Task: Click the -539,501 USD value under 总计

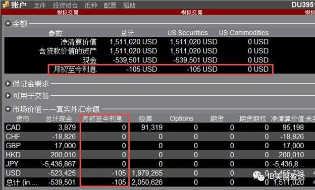Action: point(135,60)
